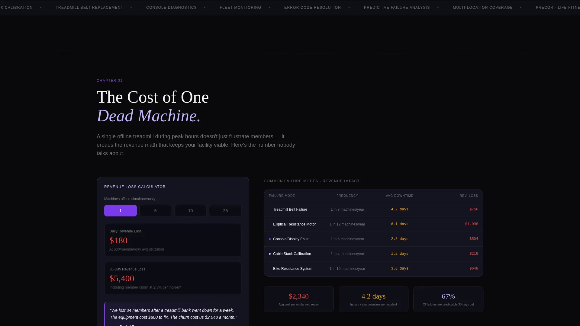Click the REVENUE LOSS CALCULATOR heading
Viewport: 580px width, 326px height.
point(135,187)
